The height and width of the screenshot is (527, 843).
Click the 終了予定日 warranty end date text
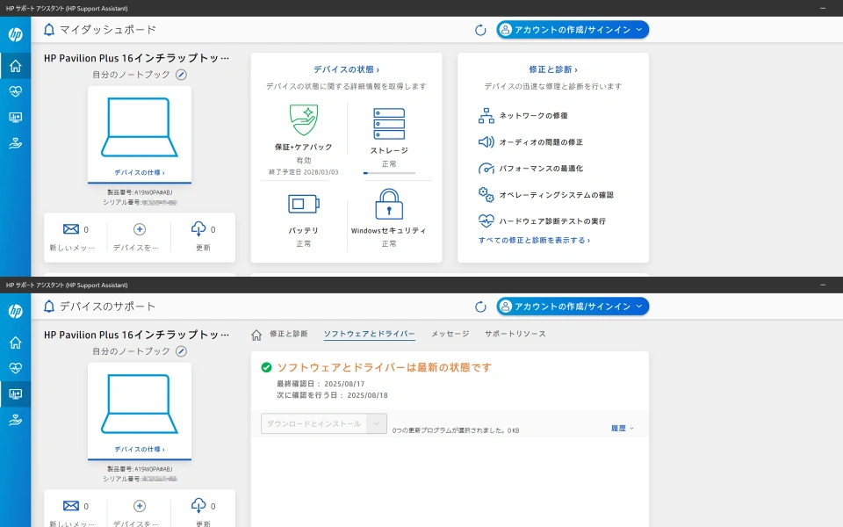[304, 172]
